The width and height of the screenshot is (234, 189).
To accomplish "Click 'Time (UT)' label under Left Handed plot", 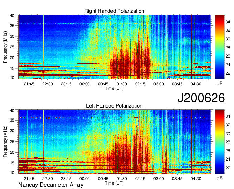I will [114, 183].
